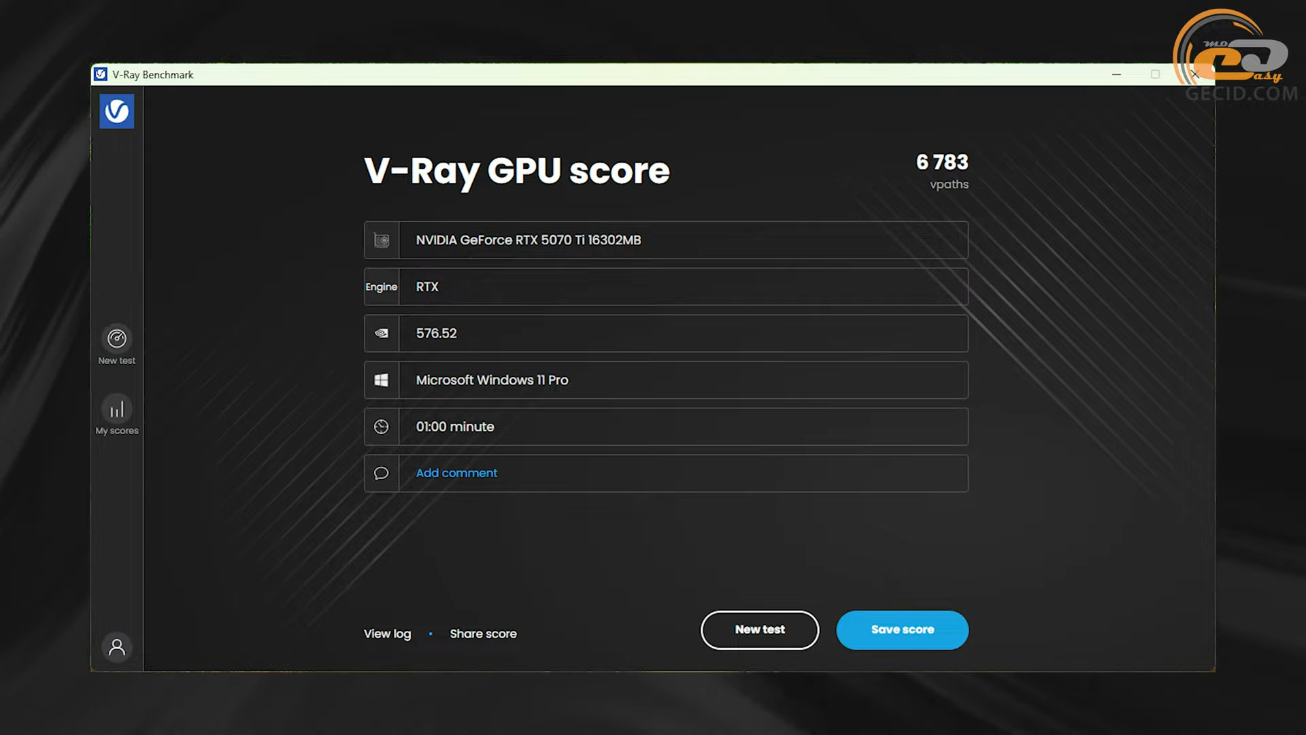Minimize the V-Ray Benchmark window
The width and height of the screenshot is (1306, 735).
(1116, 74)
